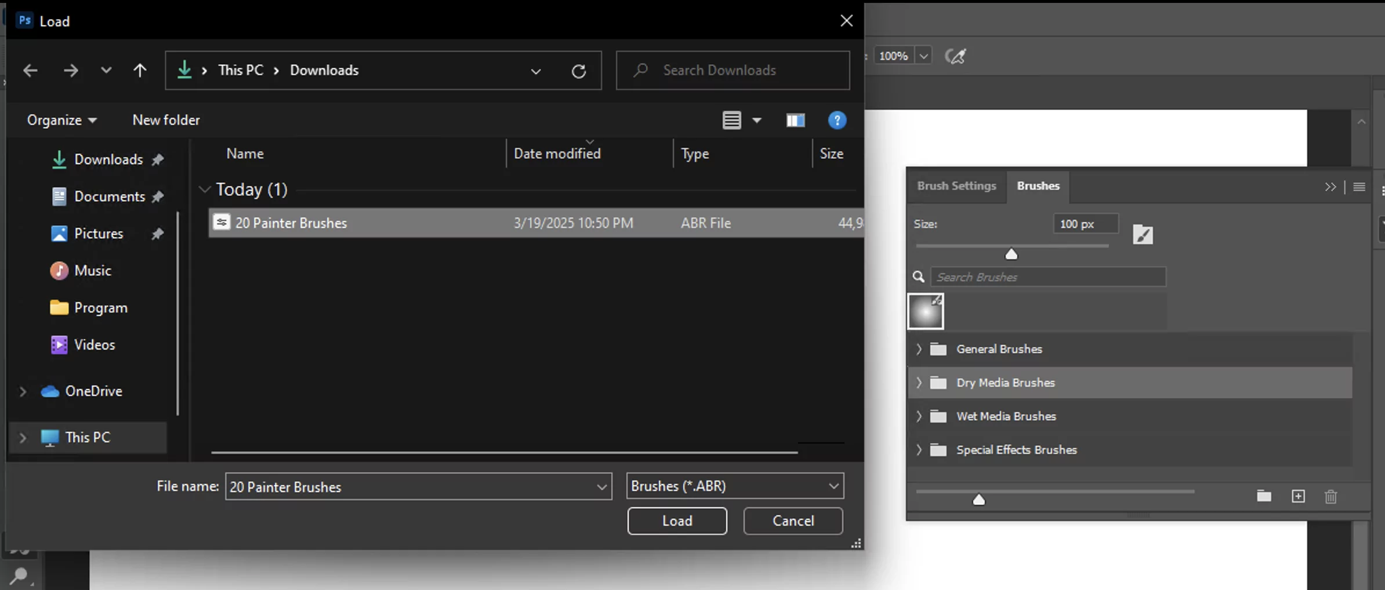The image size is (1385, 590).
Task: Open the Brushes panel flyout menu
Action: coord(1359,187)
